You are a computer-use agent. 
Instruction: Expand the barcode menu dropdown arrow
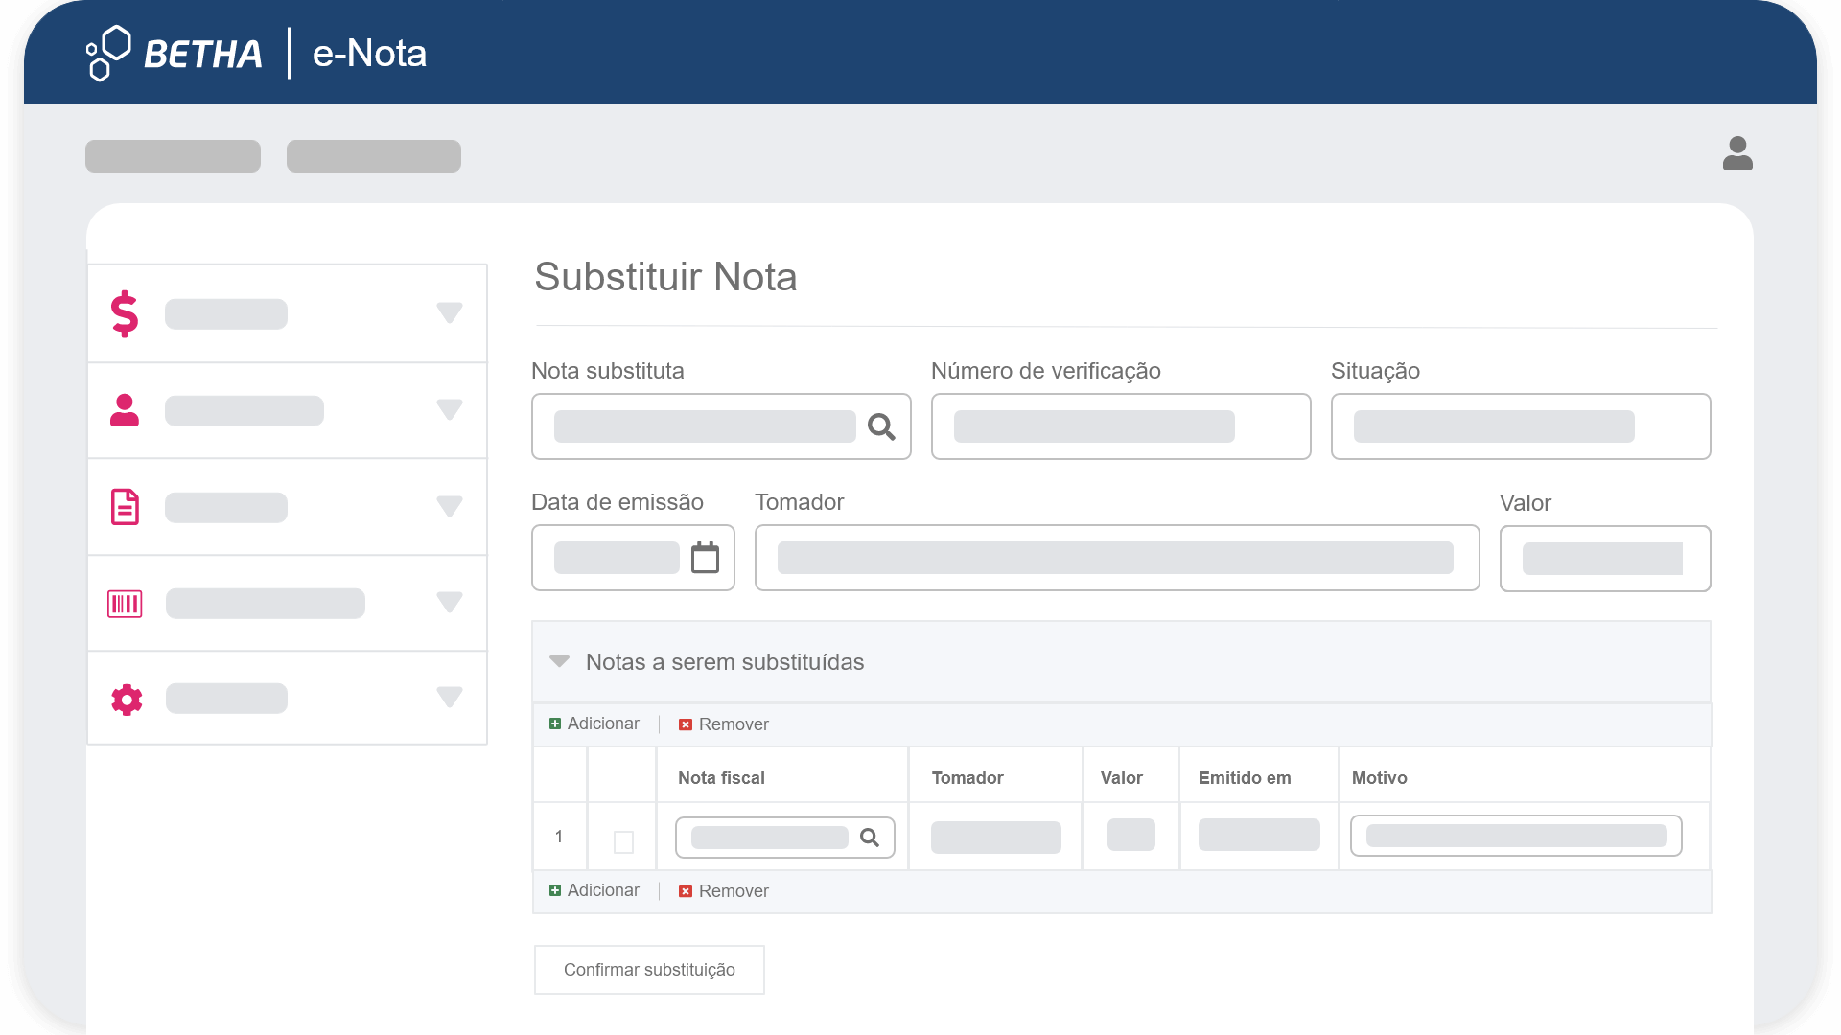click(449, 602)
